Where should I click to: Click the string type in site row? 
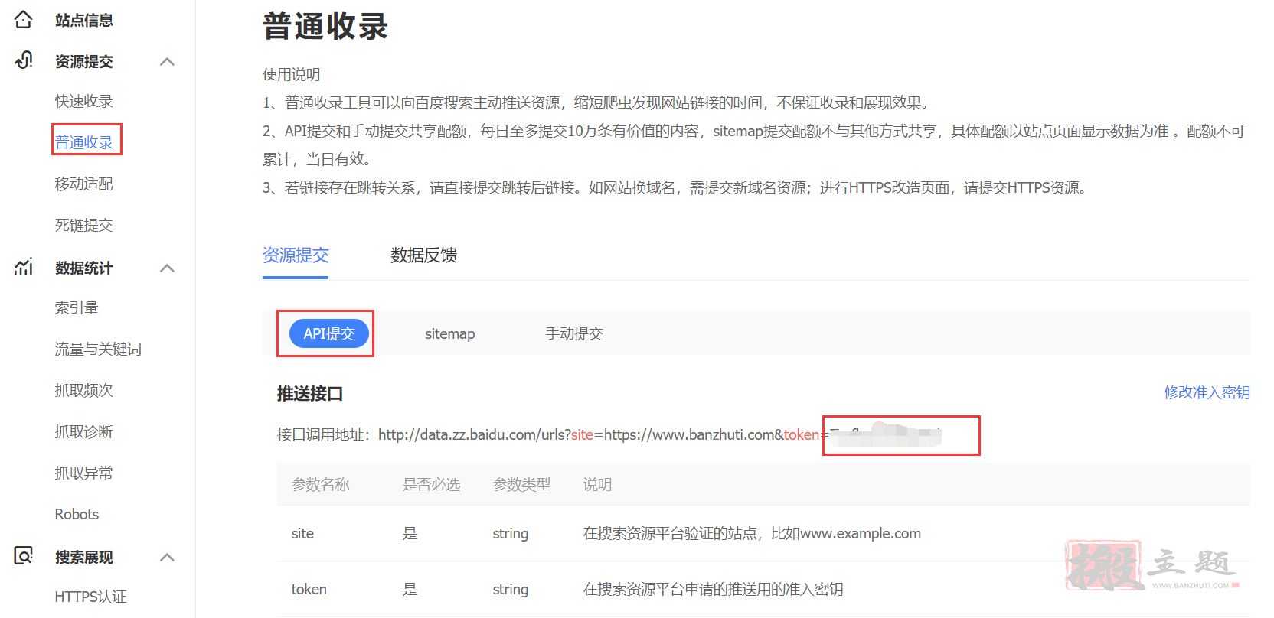pos(511,533)
